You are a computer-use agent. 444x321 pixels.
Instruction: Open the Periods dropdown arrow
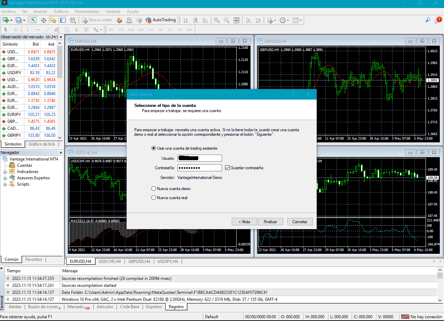coord(288,20)
